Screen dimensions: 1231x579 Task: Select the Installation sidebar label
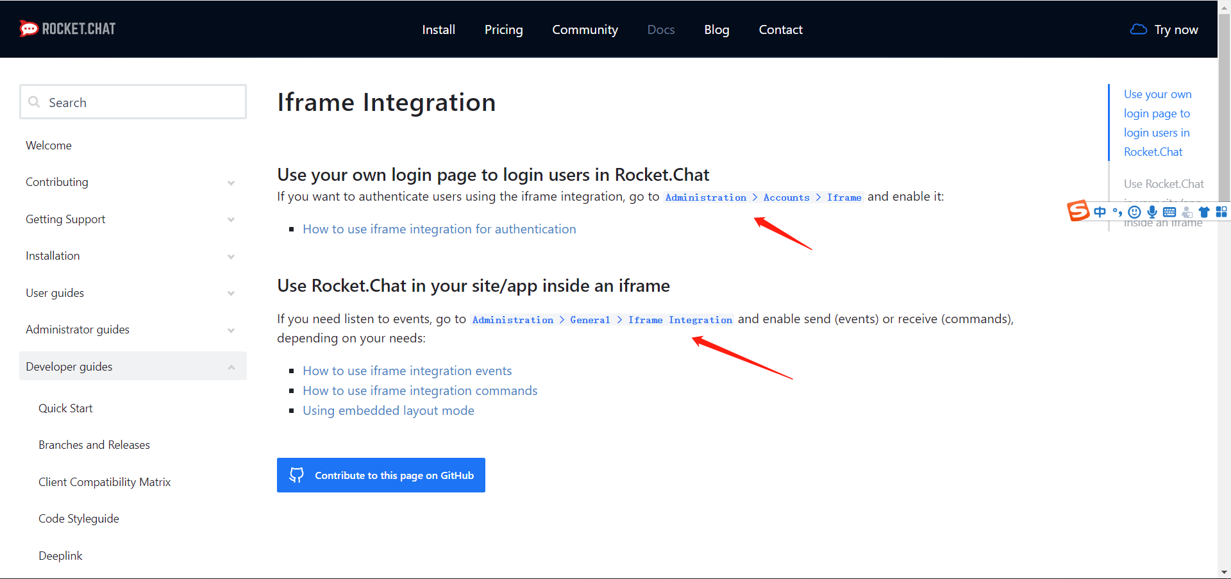pos(53,256)
